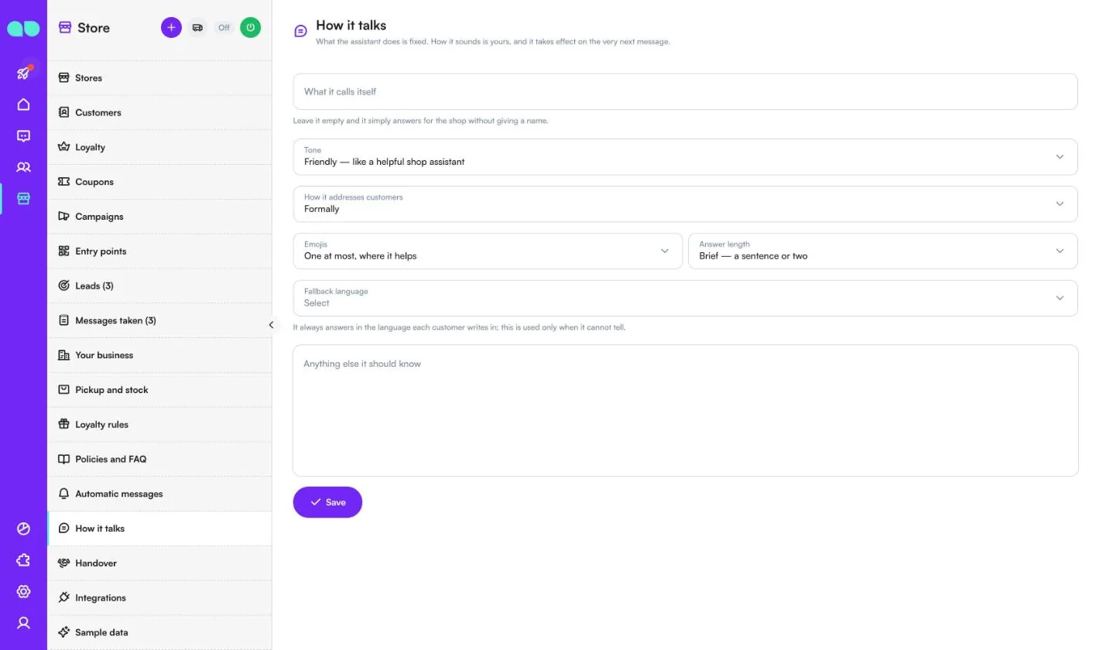Open Stores in the sidebar menu
This screenshot has width=1099, height=650.
(159, 78)
